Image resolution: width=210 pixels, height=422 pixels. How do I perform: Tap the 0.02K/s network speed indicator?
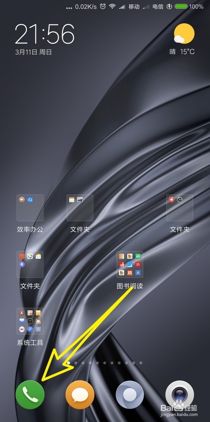tap(86, 7)
